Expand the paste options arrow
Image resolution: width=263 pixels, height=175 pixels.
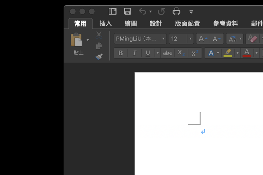tap(88, 40)
